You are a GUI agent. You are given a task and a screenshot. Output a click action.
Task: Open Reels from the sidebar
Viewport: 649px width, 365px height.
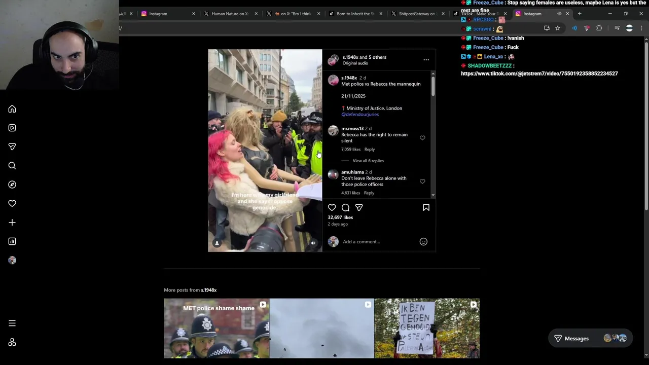click(x=12, y=128)
